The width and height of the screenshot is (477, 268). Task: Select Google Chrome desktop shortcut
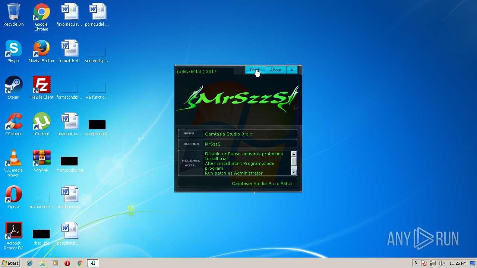point(41,17)
